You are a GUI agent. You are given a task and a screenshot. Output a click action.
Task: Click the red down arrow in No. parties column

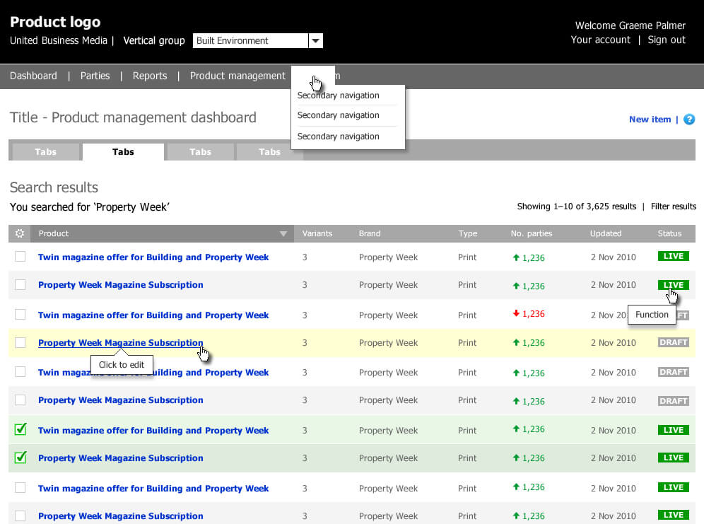(516, 314)
